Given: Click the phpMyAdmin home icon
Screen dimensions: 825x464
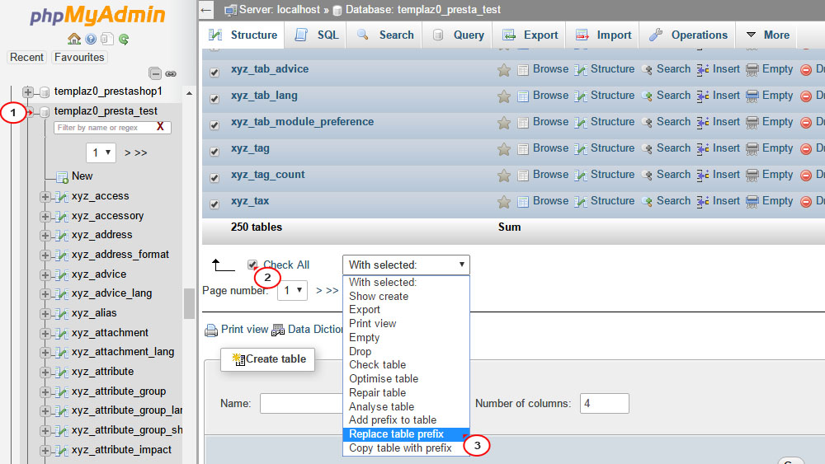Looking at the screenshot, I should [x=74, y=39].
